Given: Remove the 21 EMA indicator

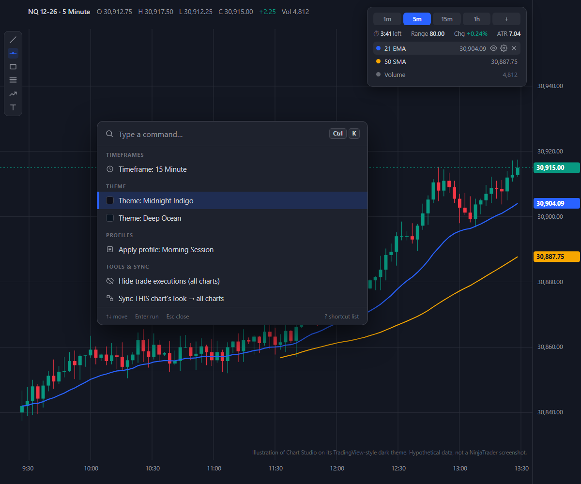Looking at the screenshot, I should point(514,48).
